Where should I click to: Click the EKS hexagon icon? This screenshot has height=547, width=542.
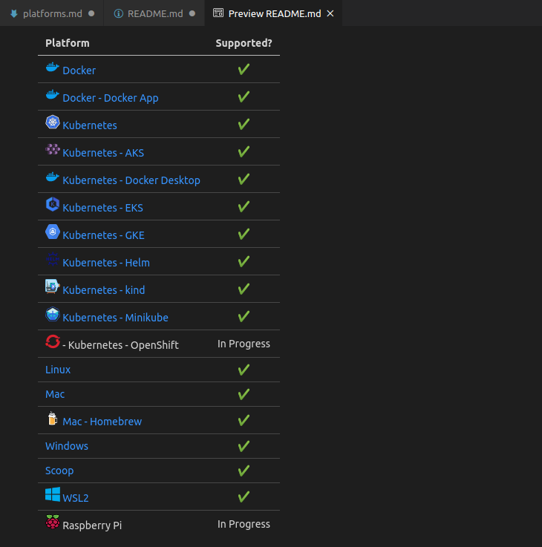click(53, 204)
